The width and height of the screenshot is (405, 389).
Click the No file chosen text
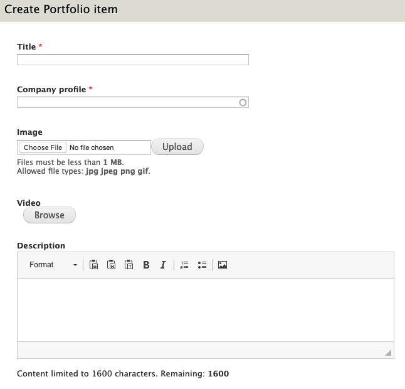(x=92, y=147)
